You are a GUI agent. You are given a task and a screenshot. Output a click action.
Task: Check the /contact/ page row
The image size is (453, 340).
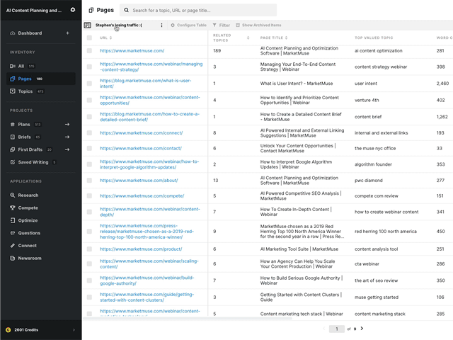(x=89, y=148)
